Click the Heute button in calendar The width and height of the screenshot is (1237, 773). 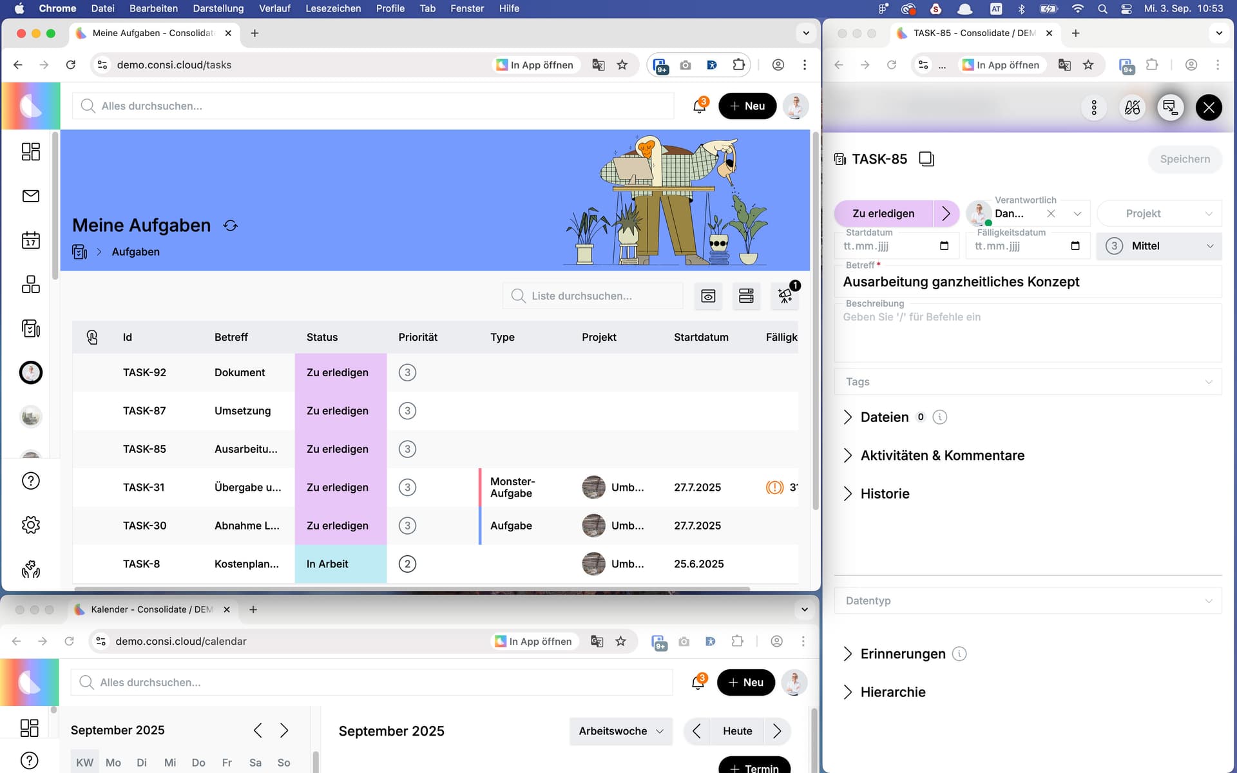737,731
